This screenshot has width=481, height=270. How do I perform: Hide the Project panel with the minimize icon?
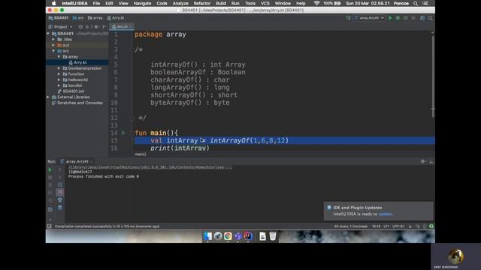click(x=104, y=27)
